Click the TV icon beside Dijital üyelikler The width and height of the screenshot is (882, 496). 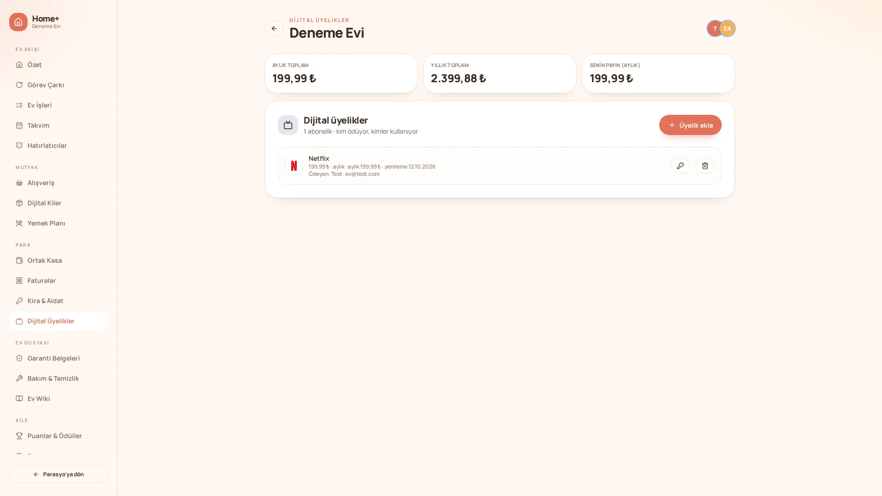tap(288, 125)
